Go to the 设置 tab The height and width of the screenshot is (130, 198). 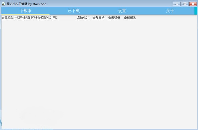(122, 11)
